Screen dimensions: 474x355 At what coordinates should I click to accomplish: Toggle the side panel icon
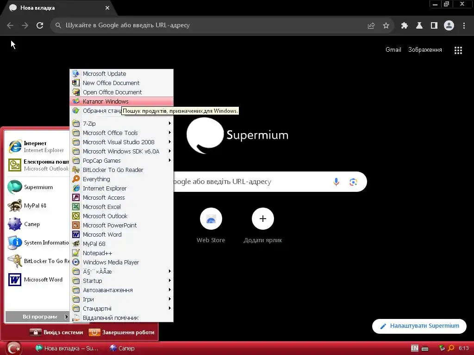coord(434,25)
